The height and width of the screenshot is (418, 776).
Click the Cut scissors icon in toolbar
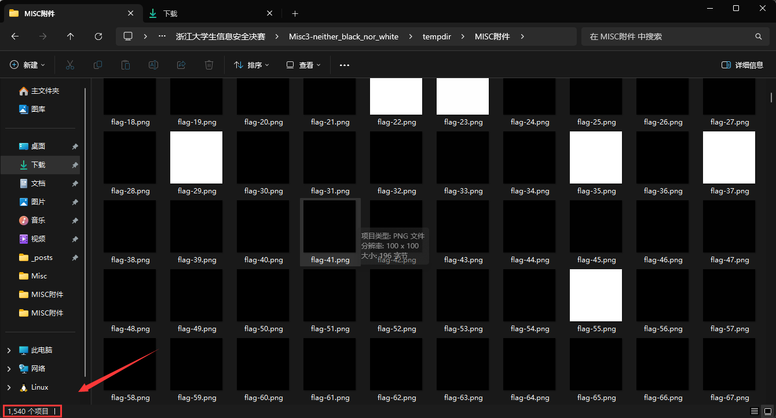[70, 65]
